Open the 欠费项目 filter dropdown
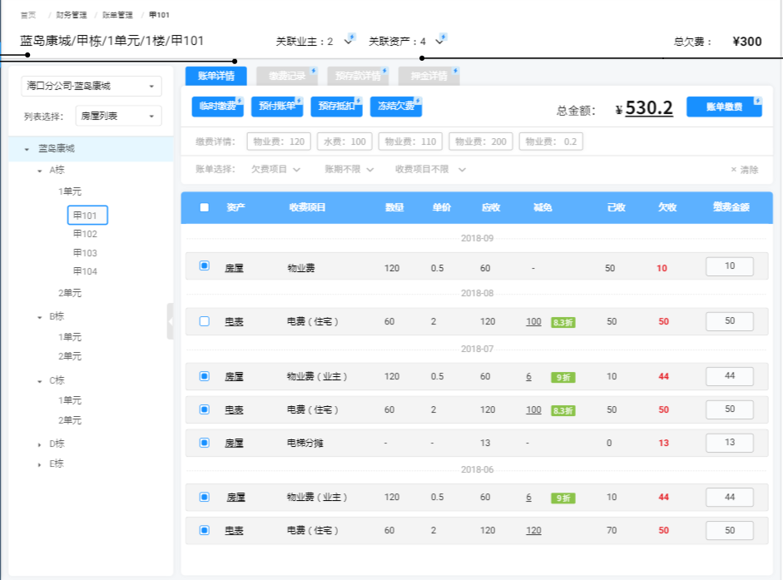 [x=275, y=170]
